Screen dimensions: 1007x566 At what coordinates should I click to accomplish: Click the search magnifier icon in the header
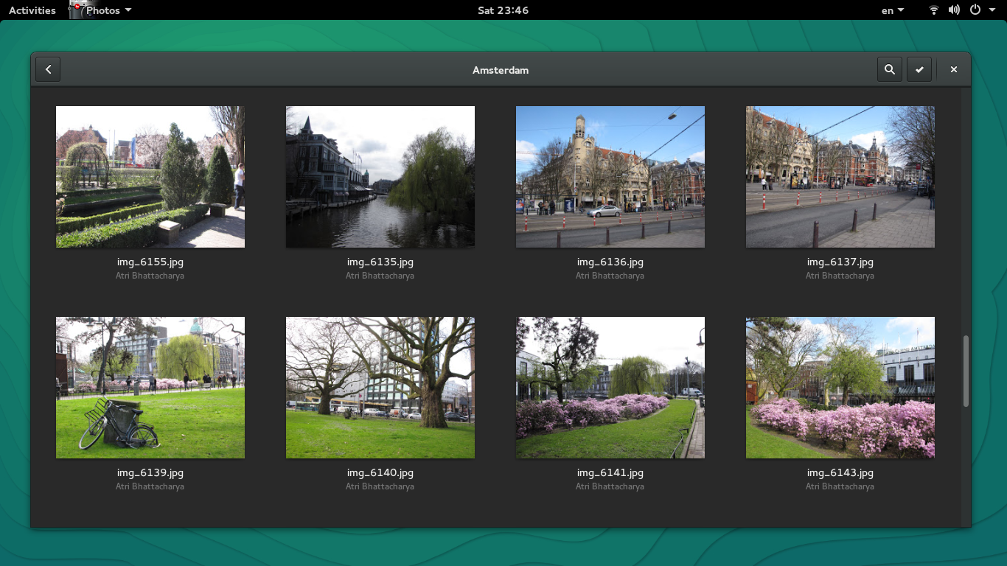[x=889, y=69]
